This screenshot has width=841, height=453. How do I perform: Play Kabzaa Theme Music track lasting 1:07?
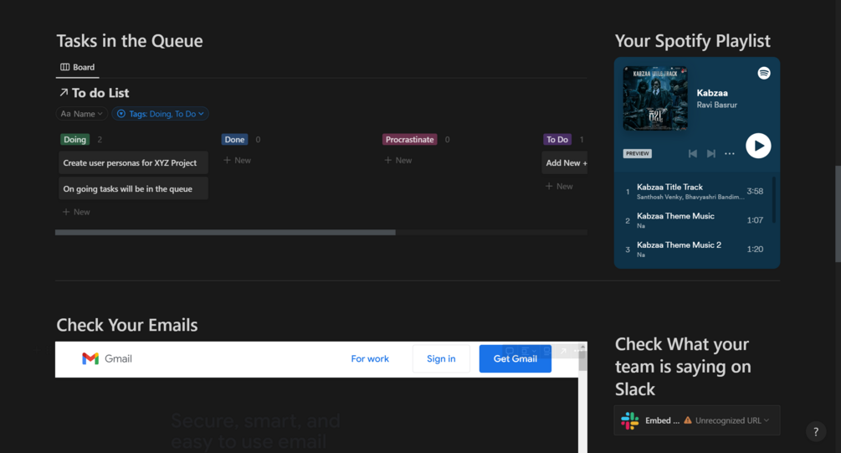(695, 220)
